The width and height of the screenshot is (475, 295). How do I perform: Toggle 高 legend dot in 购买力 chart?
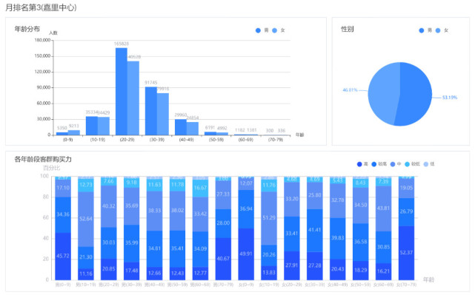(x=359, y=164)
